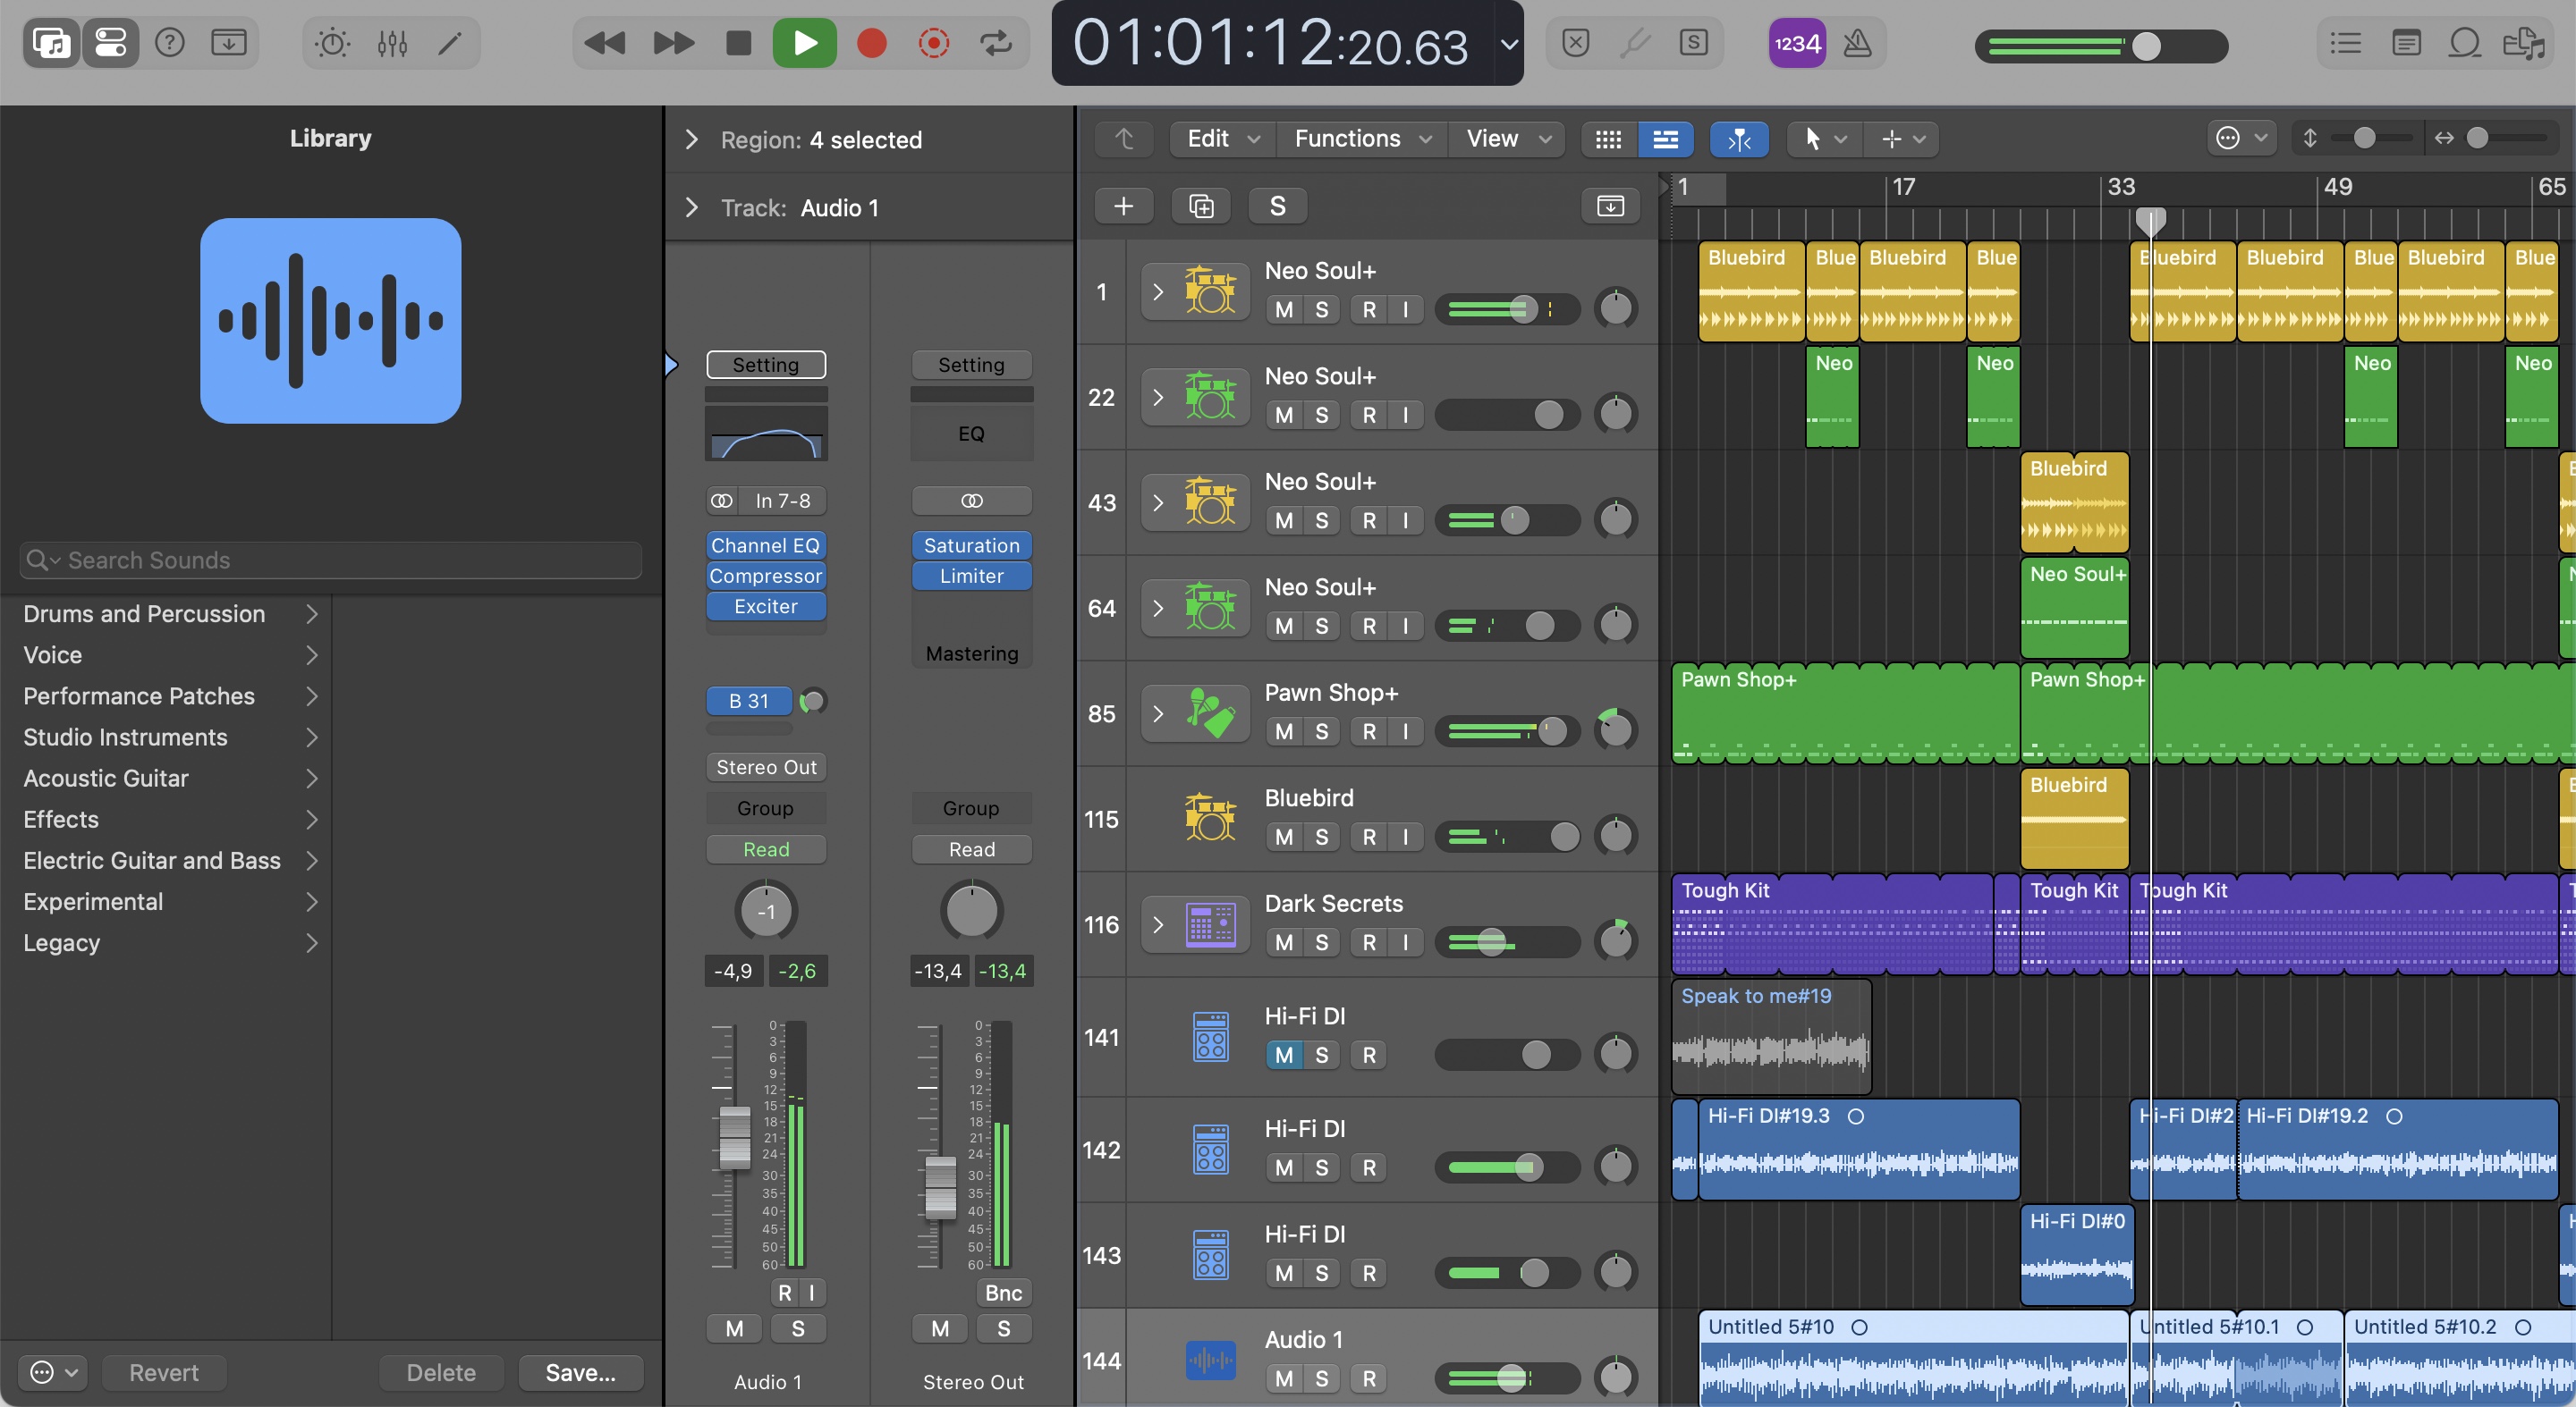Open the Loop Browser icon
Image resolution: width=2576 pixels, height=1407 pixels.
(2464, 43)
